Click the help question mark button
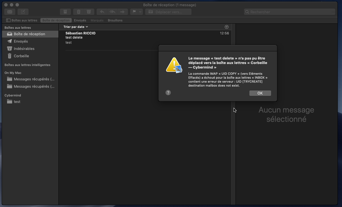This screenshot has width=342, height=207. 168,93
